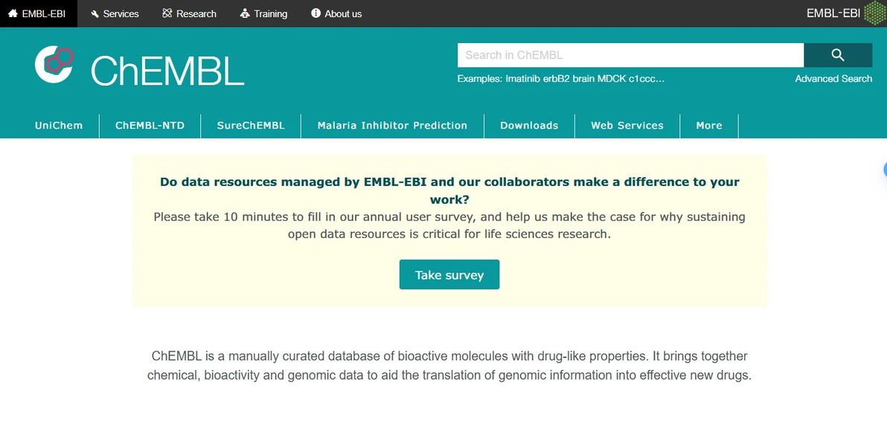Click the ChEMBL hexagon logo

coord(55,63)
